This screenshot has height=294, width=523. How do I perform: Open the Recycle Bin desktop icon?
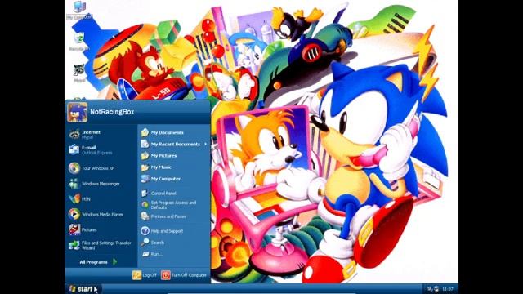[x=79, y=42]
